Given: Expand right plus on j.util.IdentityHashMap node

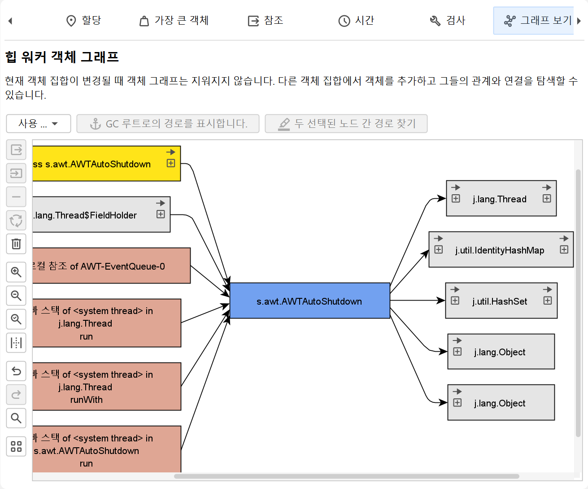Looking at the screenshot, I should coord(564,249).
